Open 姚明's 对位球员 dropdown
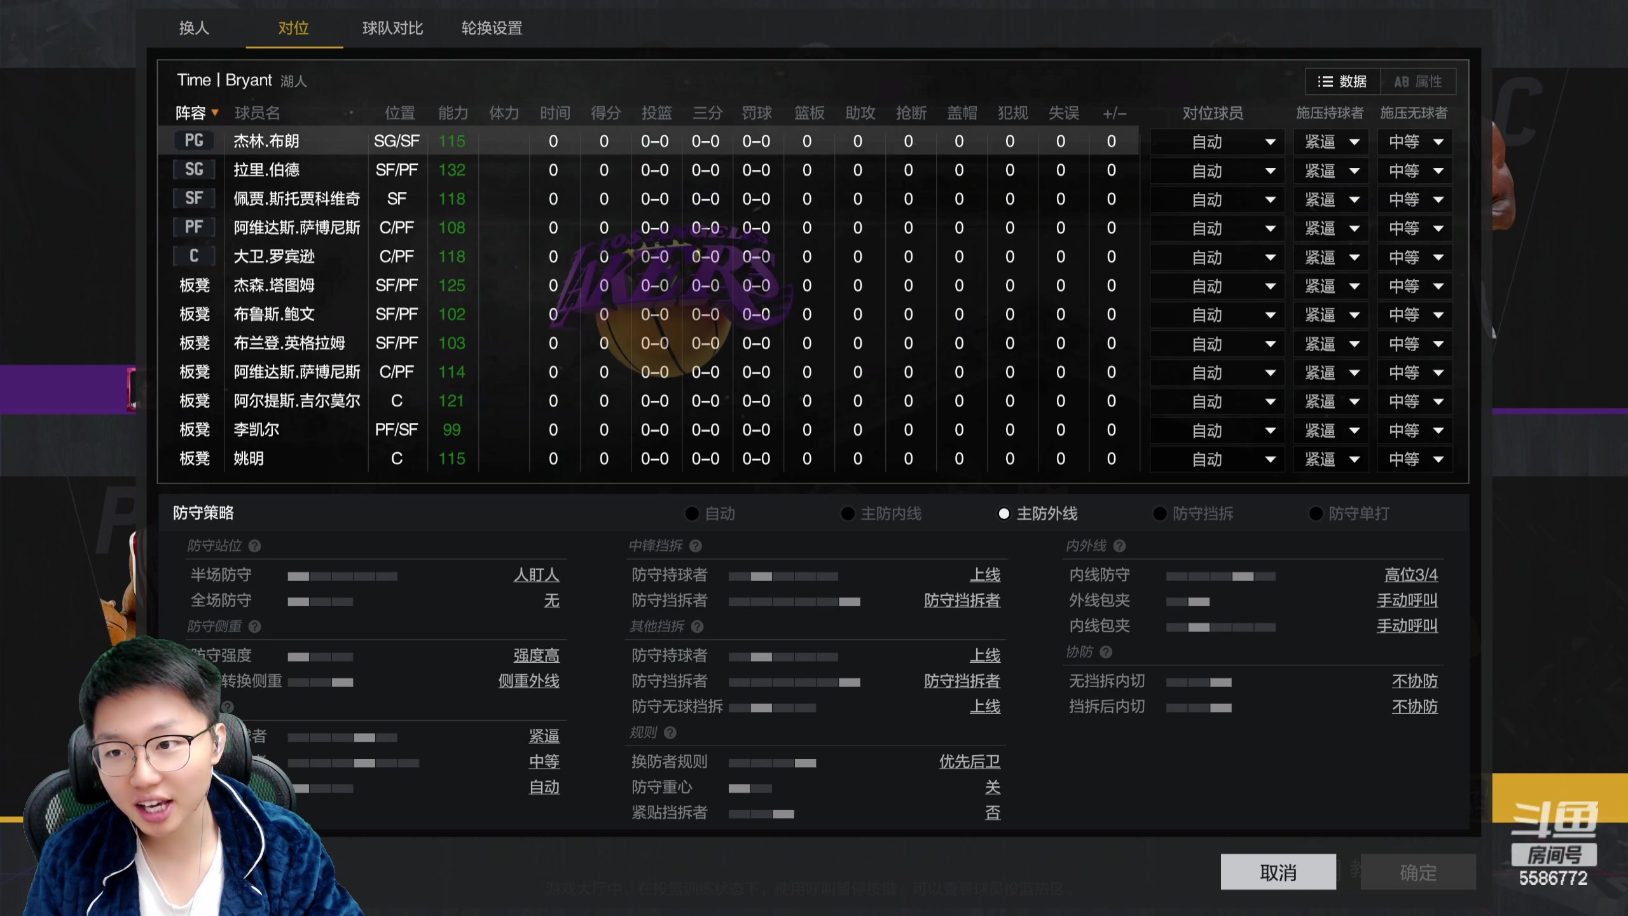 (1217, 459)
